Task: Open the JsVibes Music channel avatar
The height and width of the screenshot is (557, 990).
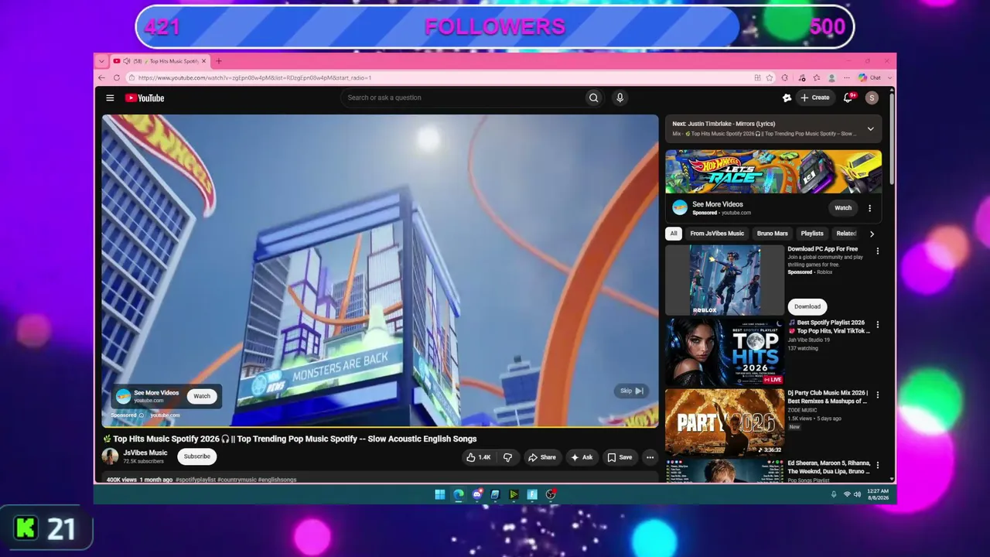Action: [x=111, y=456]
